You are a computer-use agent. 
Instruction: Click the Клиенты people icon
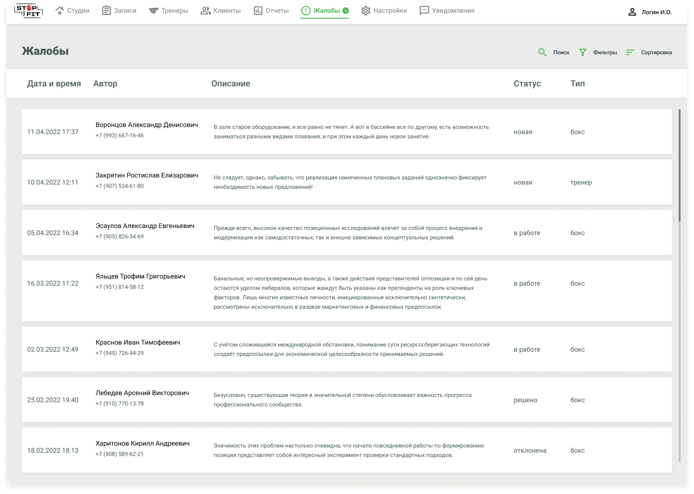click(x=205, y=11)
